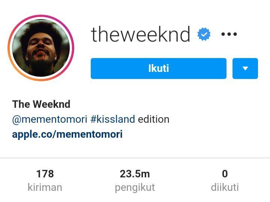Click the divider line above the statistics
This screenshot has width=270, height=202.
tap(135, 158)
